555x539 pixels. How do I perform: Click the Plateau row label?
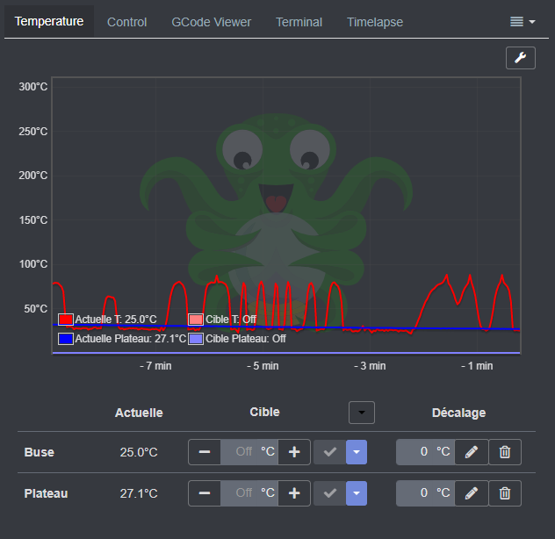[46, 493]
